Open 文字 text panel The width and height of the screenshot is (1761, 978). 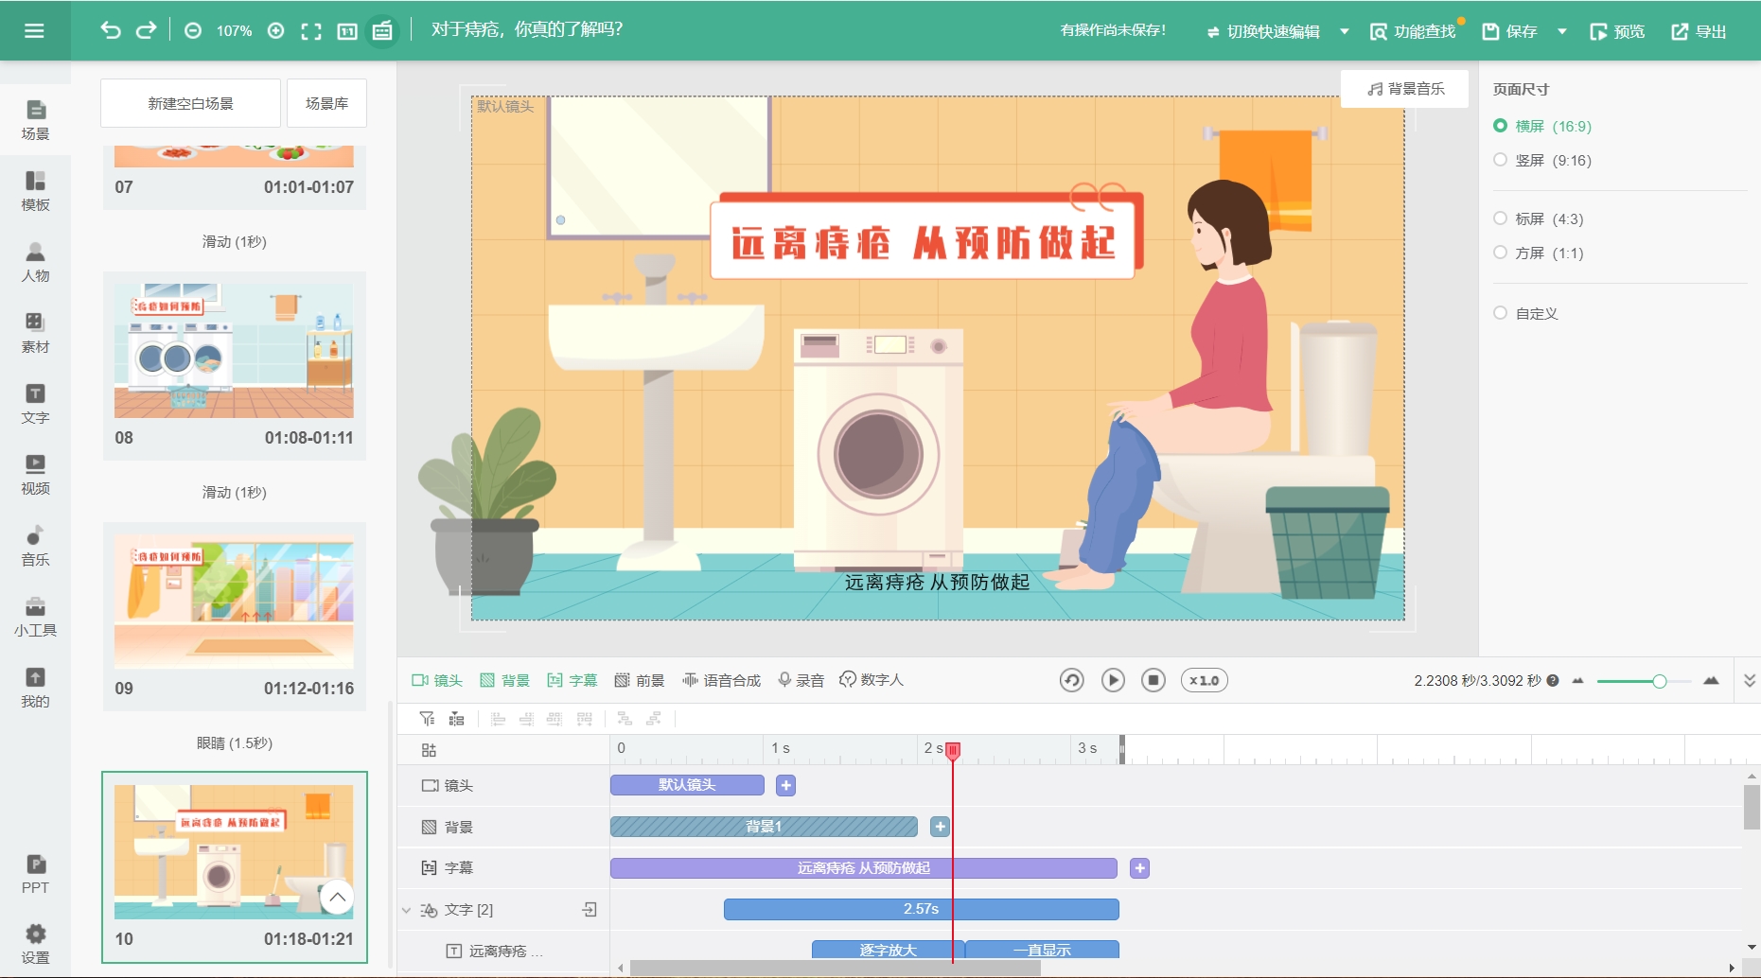click(35, 404)
